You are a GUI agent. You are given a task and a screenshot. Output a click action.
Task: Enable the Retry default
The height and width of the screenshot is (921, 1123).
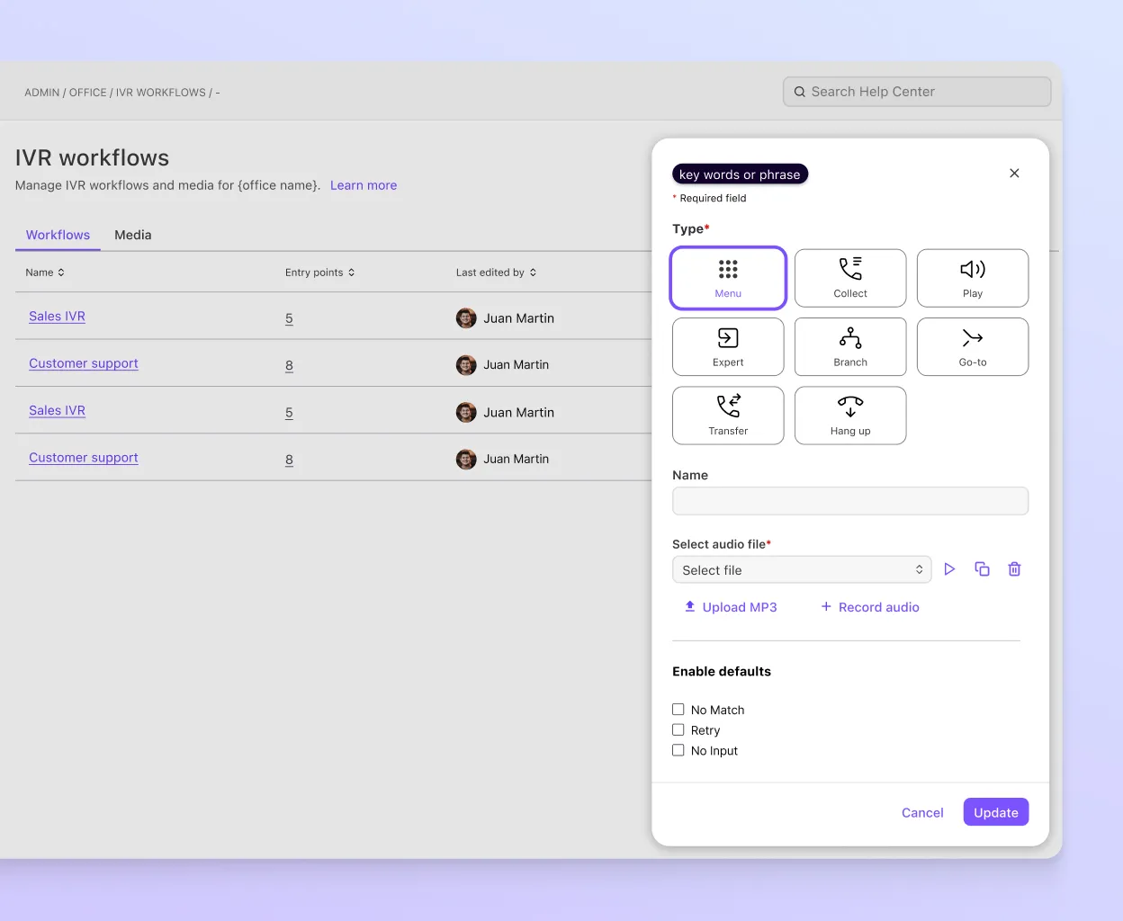pos(678,730)
